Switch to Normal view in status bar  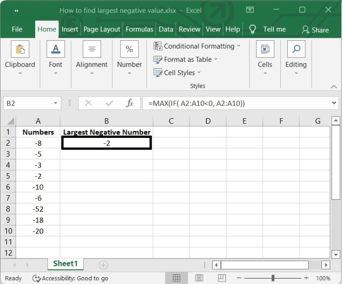click(177, 278)
